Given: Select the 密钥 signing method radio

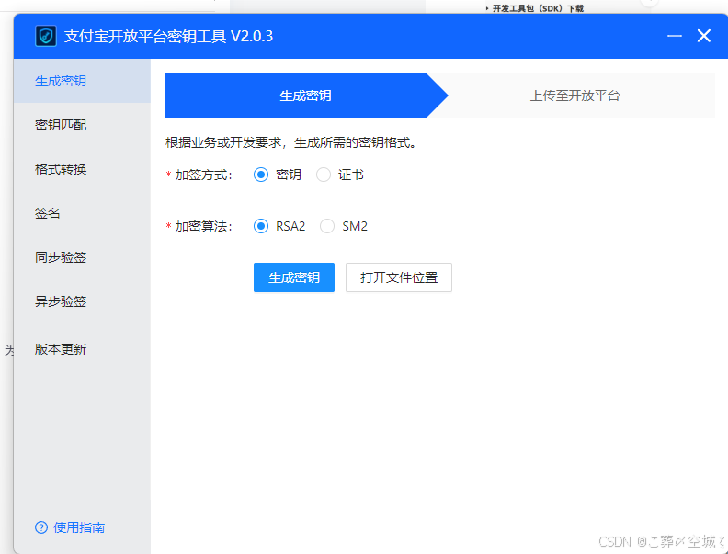Looking at the screenshot, I should (x=261, y=175).
